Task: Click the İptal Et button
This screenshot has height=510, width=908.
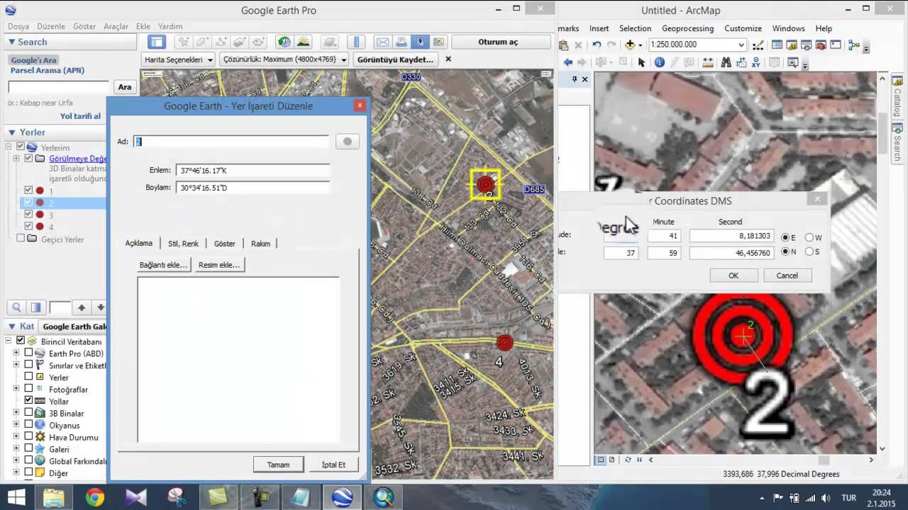Action: 333,465
